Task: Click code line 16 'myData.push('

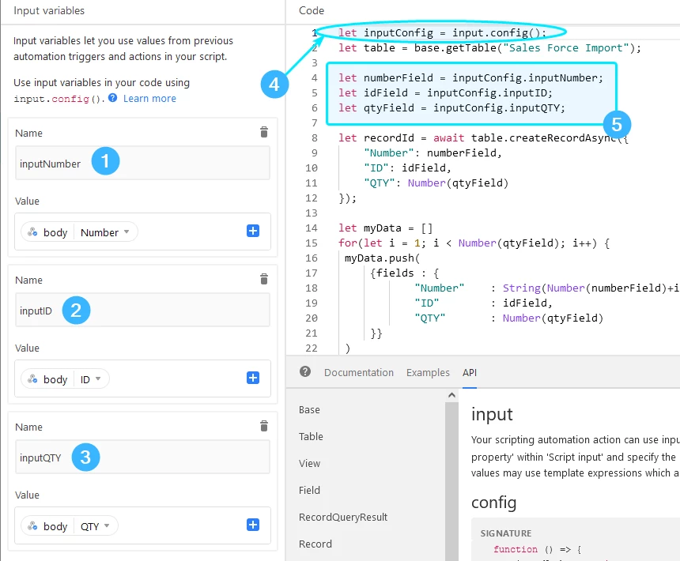Action: (x=382, y=258)
